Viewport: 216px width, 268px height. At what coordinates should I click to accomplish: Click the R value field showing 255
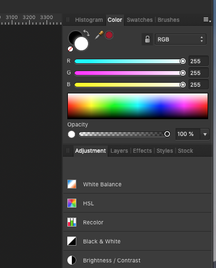click(x=199, y=61)
